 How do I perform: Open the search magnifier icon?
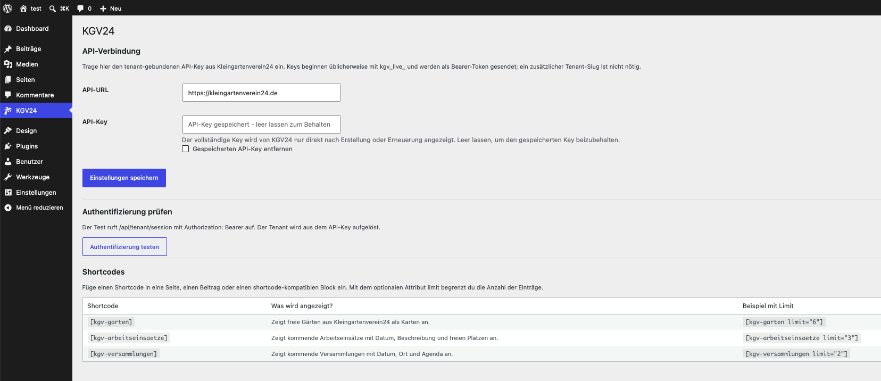tap(53, 9)
